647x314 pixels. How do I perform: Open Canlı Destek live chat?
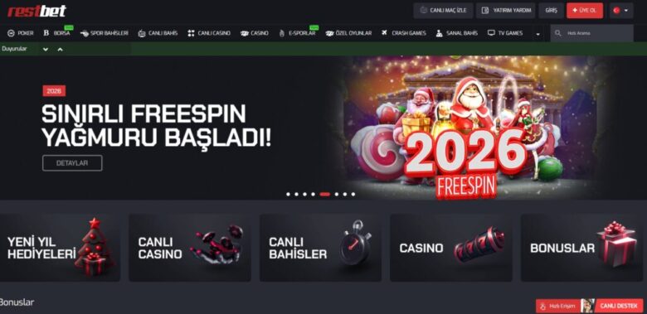tap(619, 307)
